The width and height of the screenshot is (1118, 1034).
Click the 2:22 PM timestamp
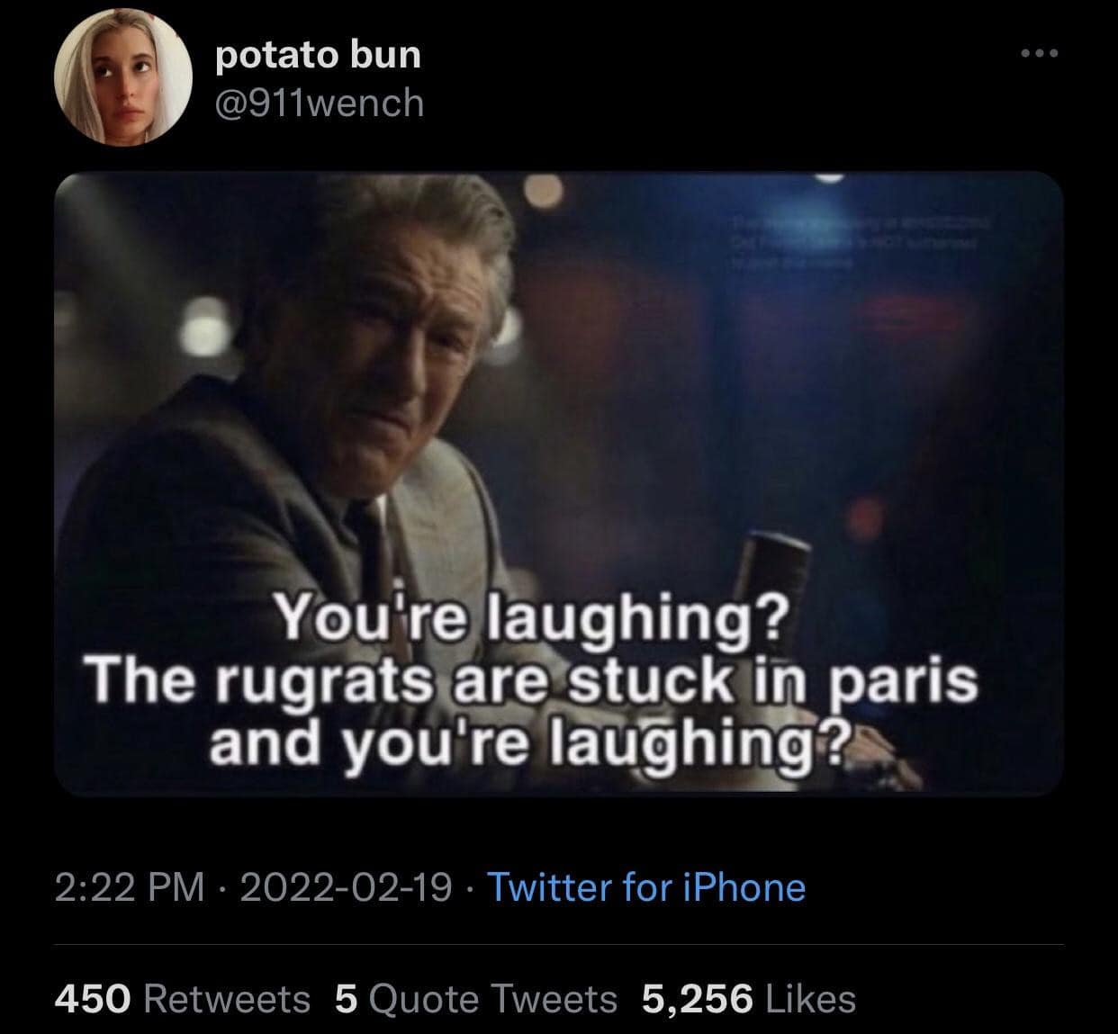pyautogui.click(x=130, y=887)
